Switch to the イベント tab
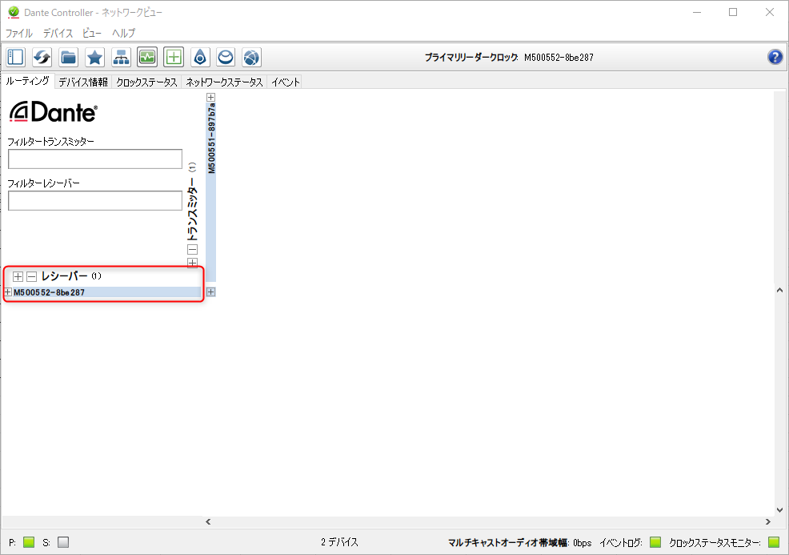 tap(286, 82)
